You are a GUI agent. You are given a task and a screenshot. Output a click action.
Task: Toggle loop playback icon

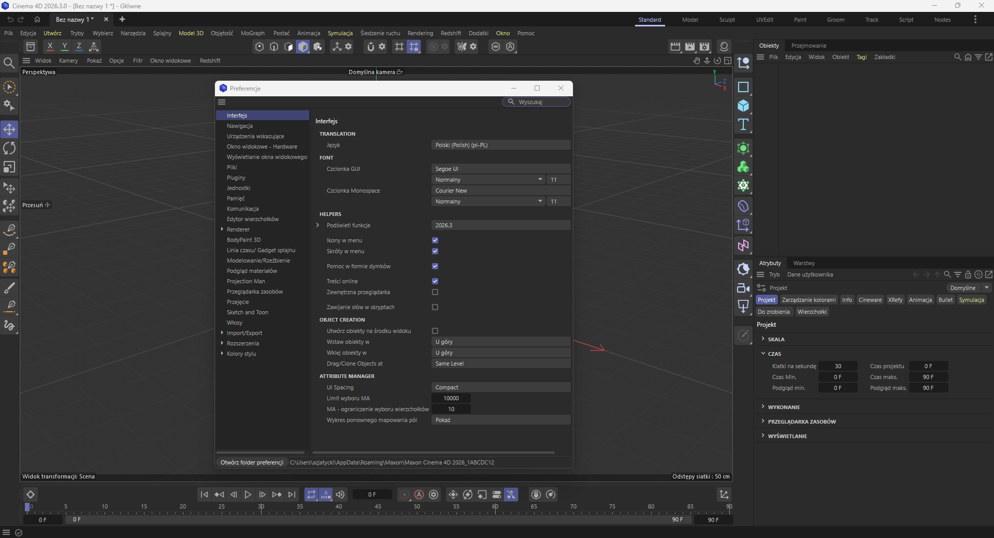[311, 495]
